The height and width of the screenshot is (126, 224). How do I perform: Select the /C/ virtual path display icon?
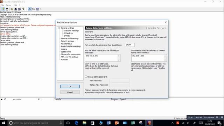29,9
